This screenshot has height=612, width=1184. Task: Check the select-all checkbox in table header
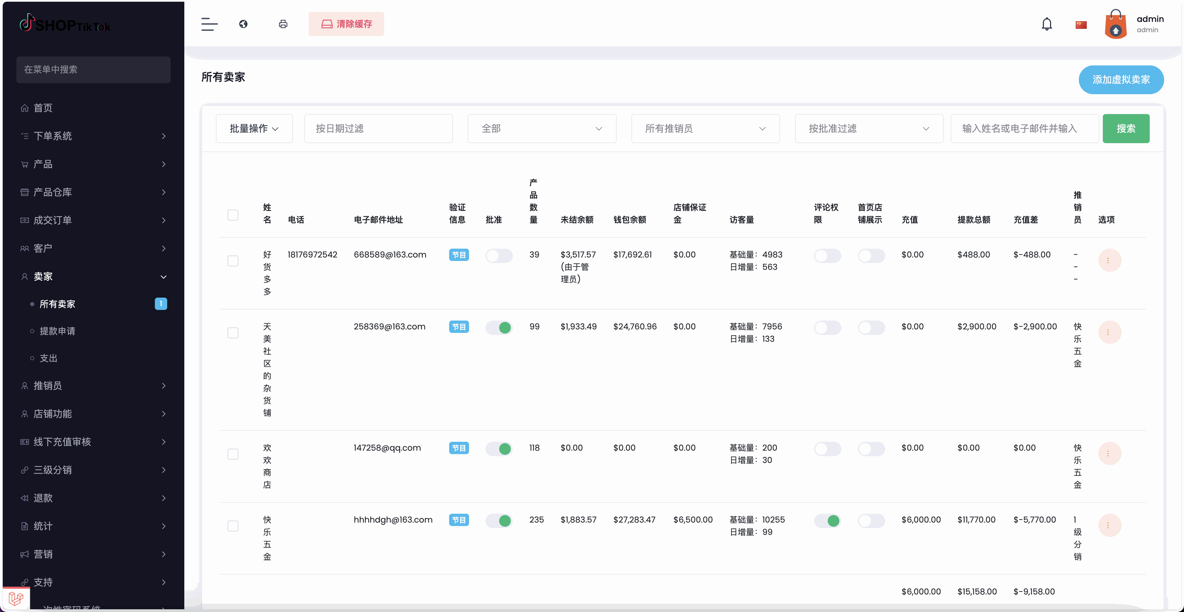[x=233, y=215]
